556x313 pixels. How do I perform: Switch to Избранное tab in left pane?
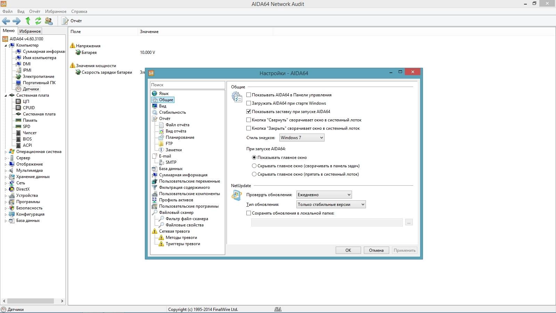coord(30,31)
